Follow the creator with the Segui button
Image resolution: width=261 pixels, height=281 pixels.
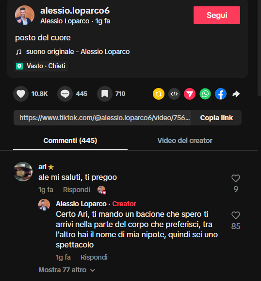(x=217, y=15)
